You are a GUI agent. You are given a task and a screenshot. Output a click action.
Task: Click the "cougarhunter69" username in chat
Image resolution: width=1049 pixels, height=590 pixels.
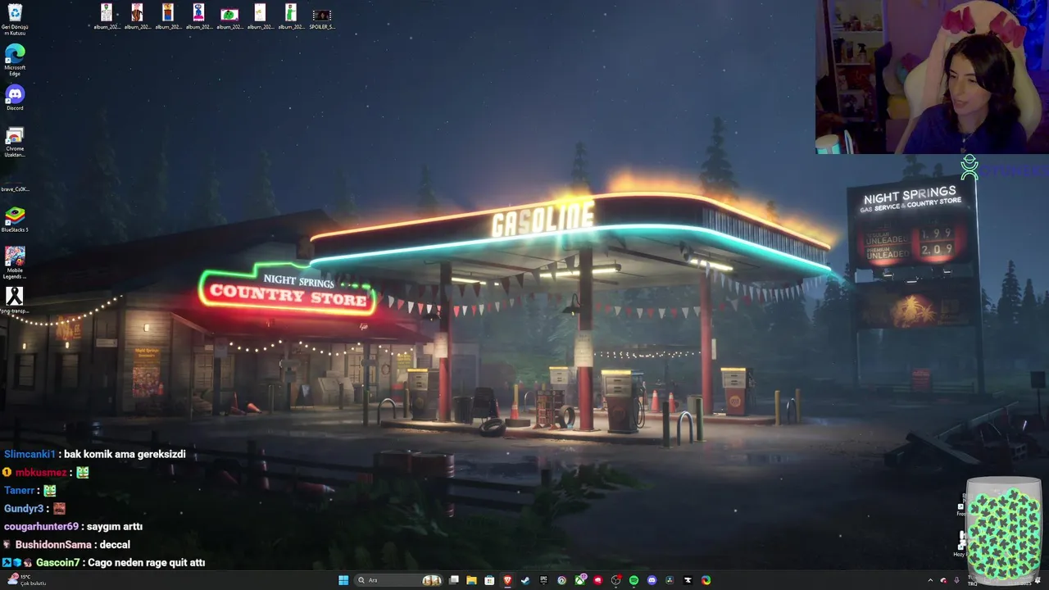(41, 526)
